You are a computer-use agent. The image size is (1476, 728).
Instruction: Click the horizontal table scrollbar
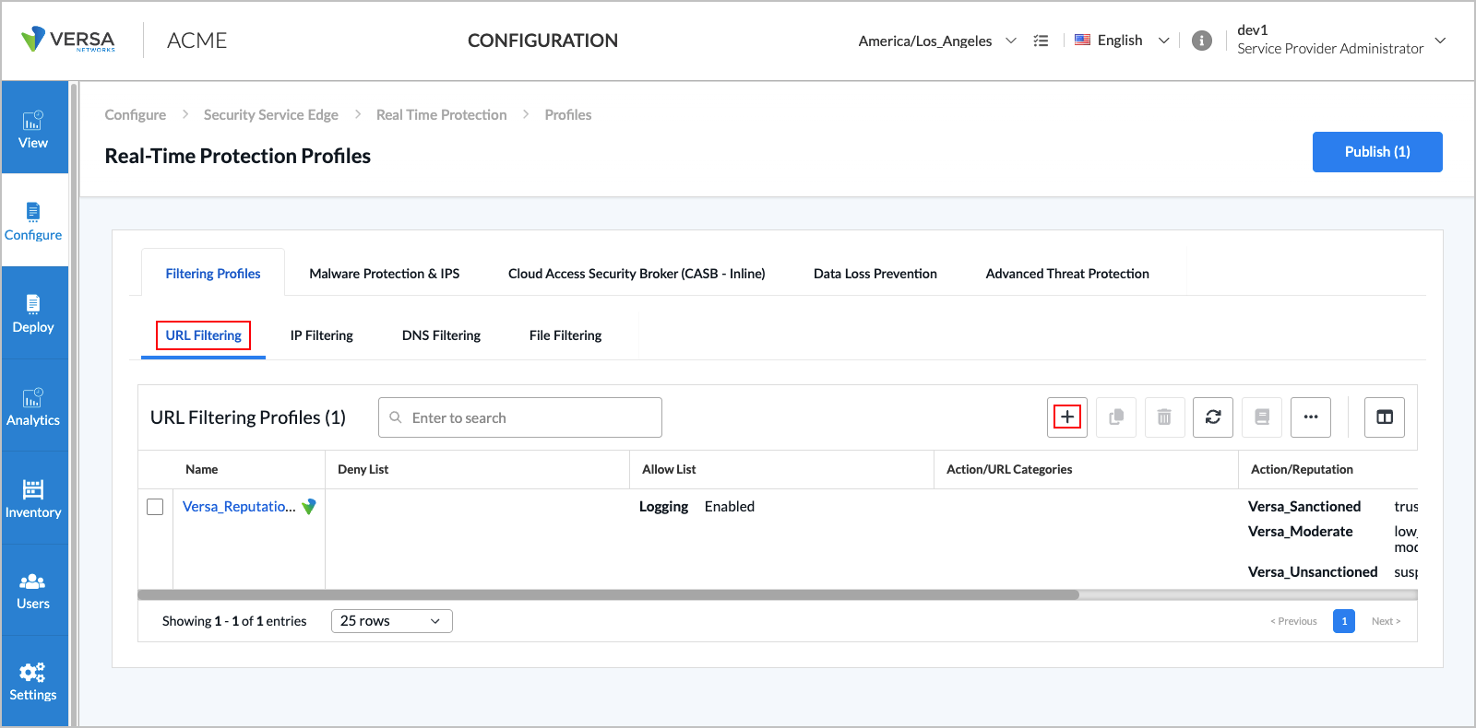(x=609, y=595)
